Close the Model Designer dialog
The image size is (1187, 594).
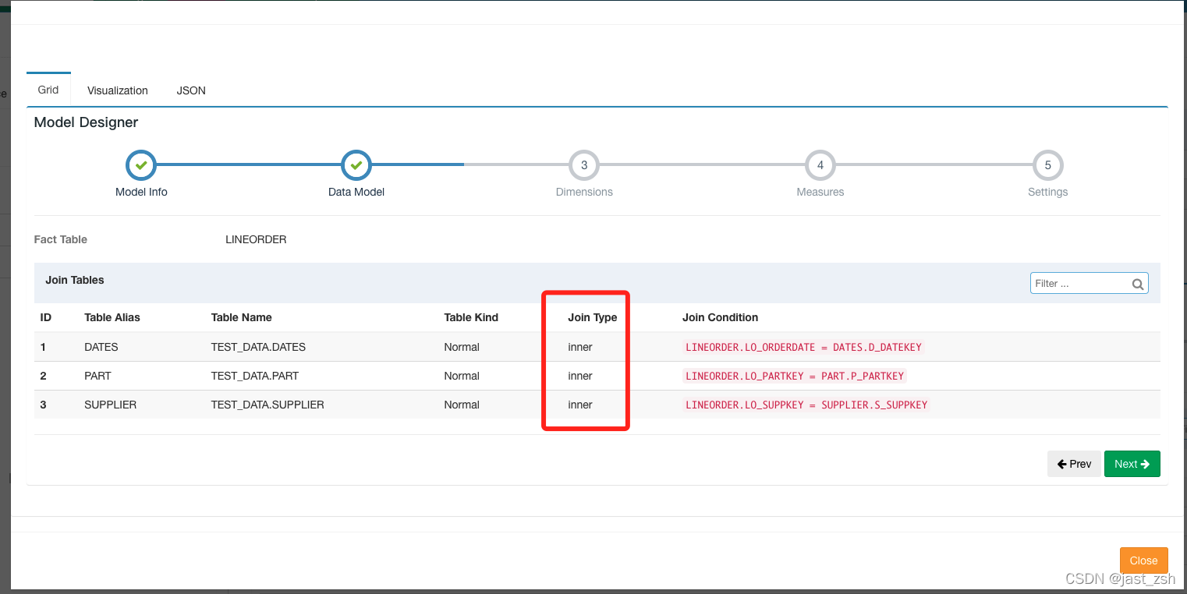click(x=1144, y=560)
